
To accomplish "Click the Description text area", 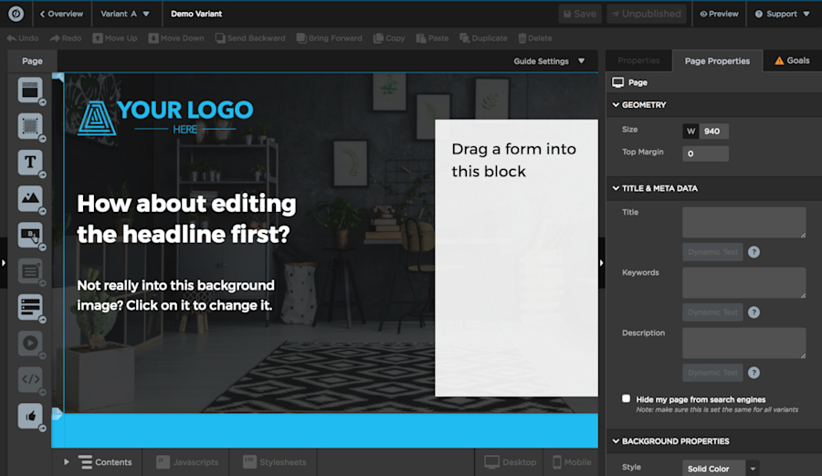I will coord(743,343).
